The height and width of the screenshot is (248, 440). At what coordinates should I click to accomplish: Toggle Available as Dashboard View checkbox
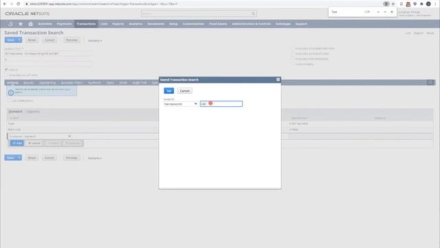click(x=292, y=48)
